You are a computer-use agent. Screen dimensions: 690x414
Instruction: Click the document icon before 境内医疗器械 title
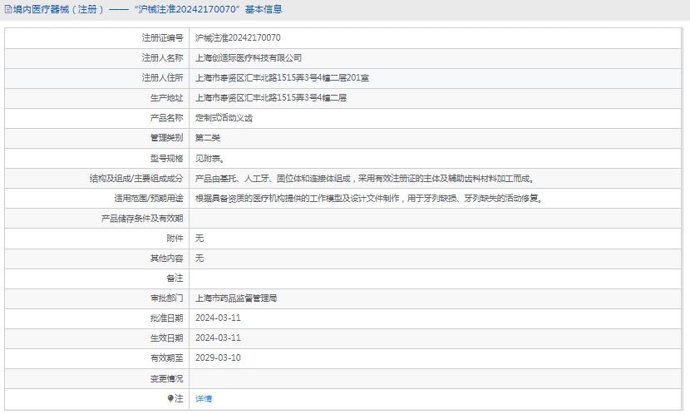[x=7, y=10]
